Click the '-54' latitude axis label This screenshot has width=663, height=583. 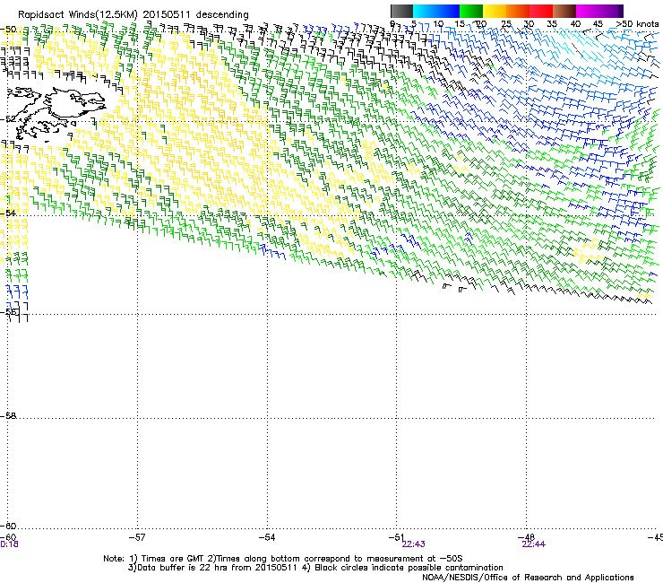click(8, 213)
